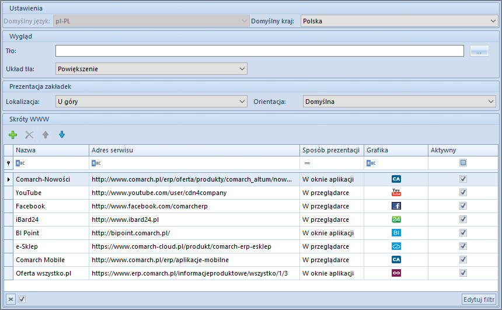502x310 pixels.
Task: Browse for background with the ... button
Action: [x=479, y=51]
